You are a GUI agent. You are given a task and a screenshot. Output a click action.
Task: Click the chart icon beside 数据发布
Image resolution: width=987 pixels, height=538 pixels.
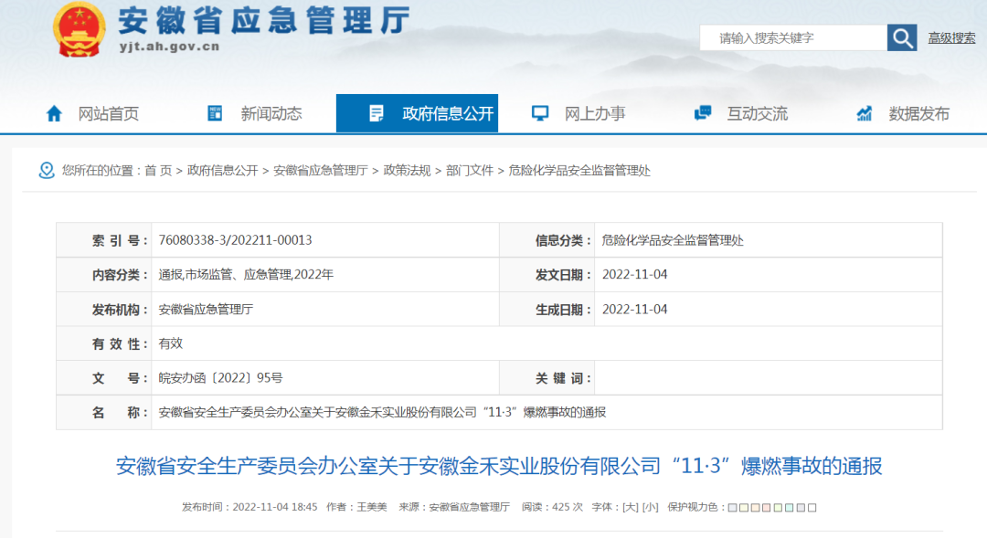point(864,113)
